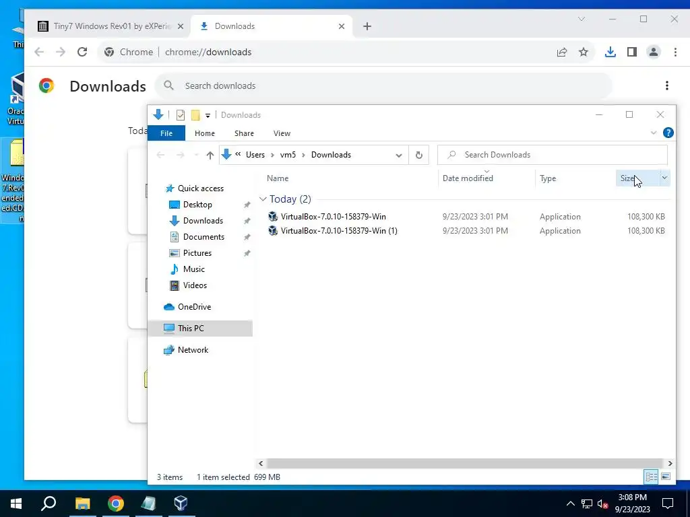Open Pictures in Quick access
The width and height of the screenshot is (690, 517).
tap(197, 253)
